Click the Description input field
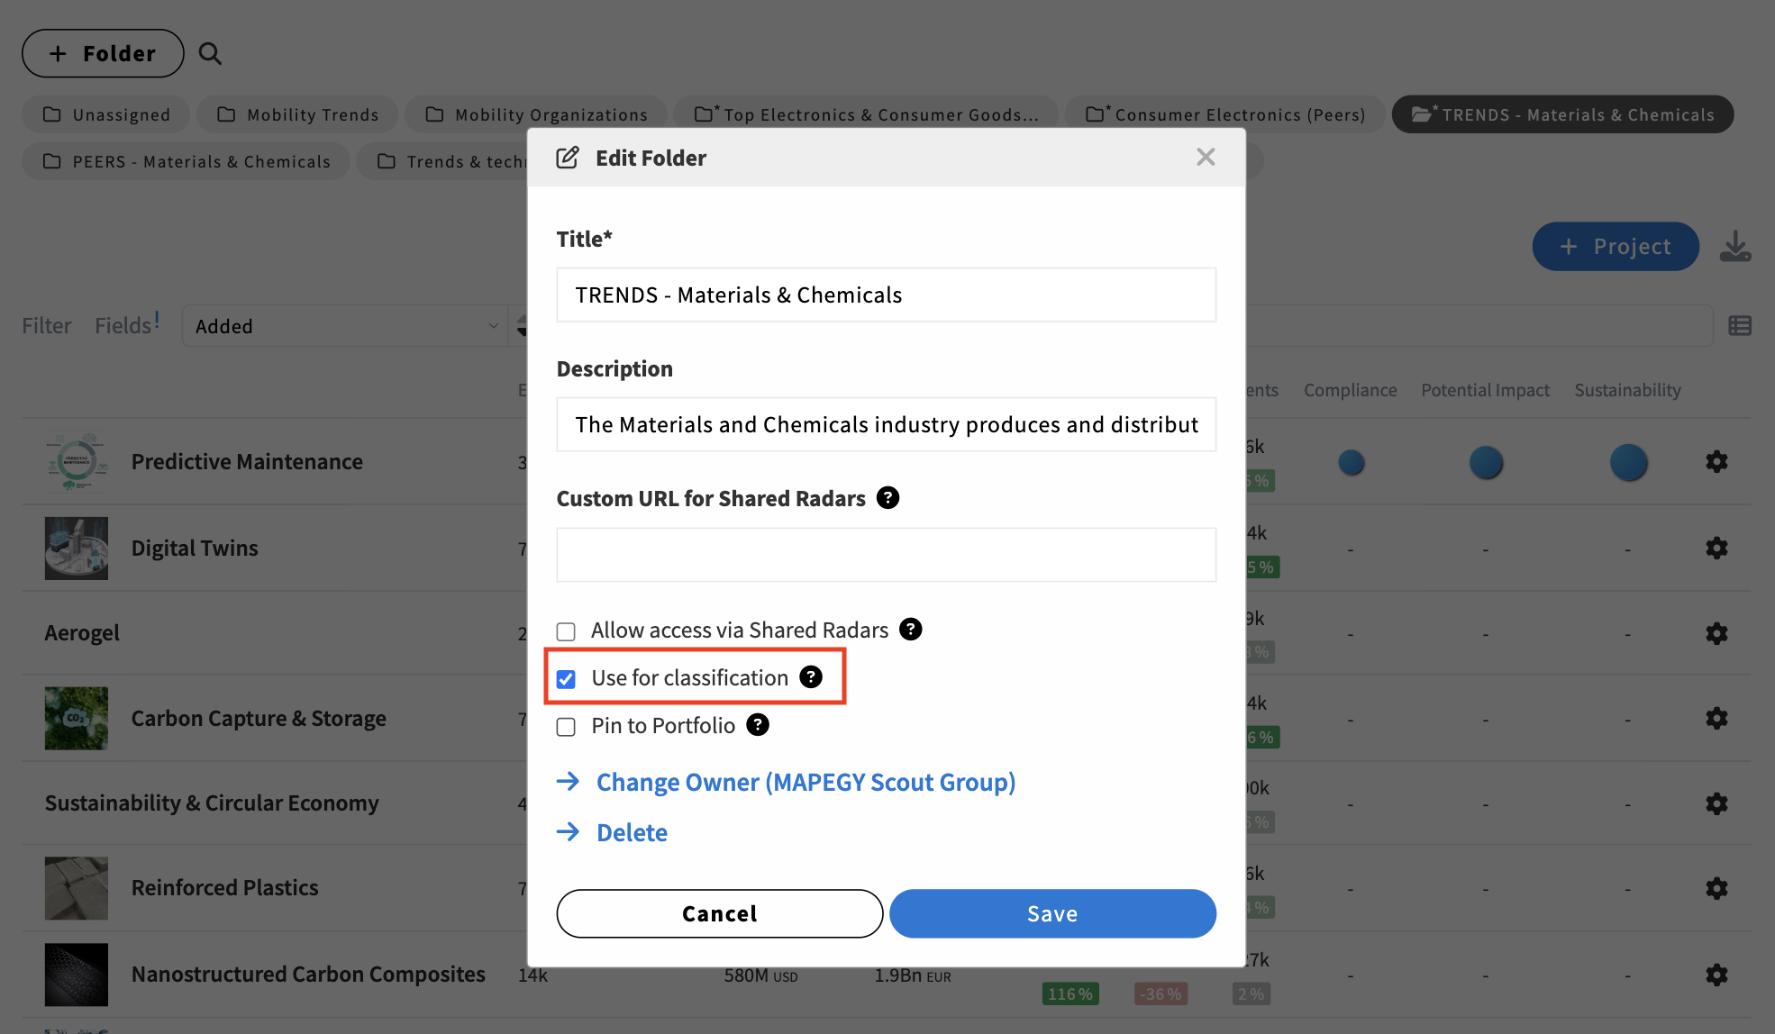1775x1034 pixels. [x=886, y=424]
